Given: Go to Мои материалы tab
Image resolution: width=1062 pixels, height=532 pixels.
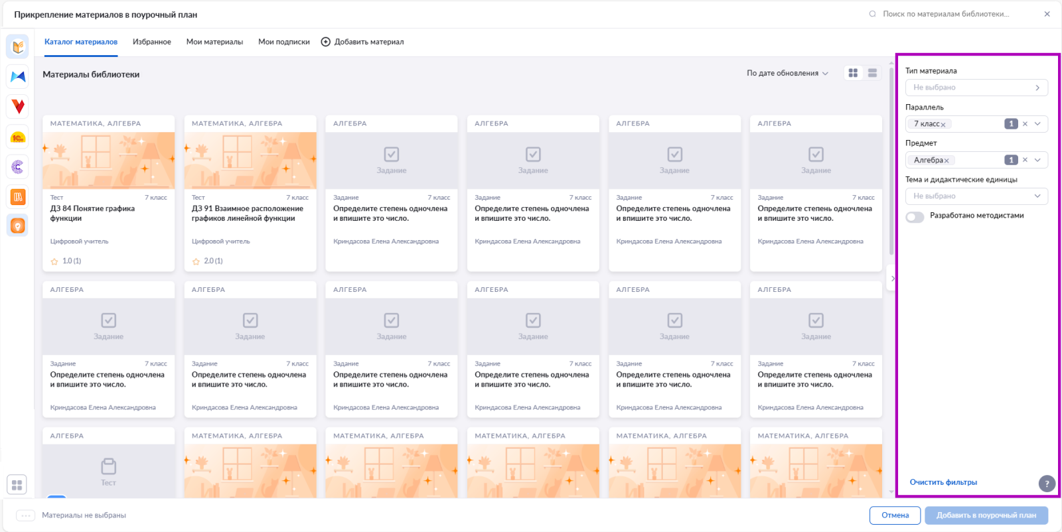Looking at the screenshot, I should point(214,42).
